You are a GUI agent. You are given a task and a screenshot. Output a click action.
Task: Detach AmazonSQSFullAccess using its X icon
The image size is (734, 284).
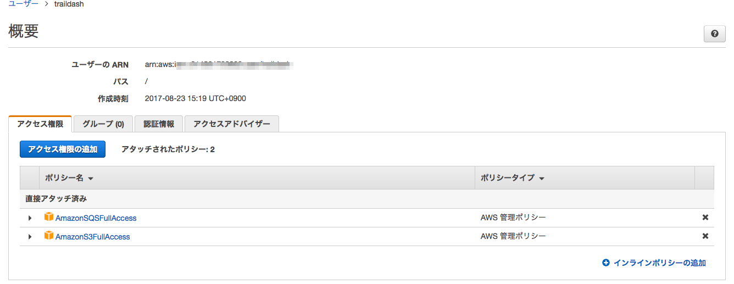(705, 218)
